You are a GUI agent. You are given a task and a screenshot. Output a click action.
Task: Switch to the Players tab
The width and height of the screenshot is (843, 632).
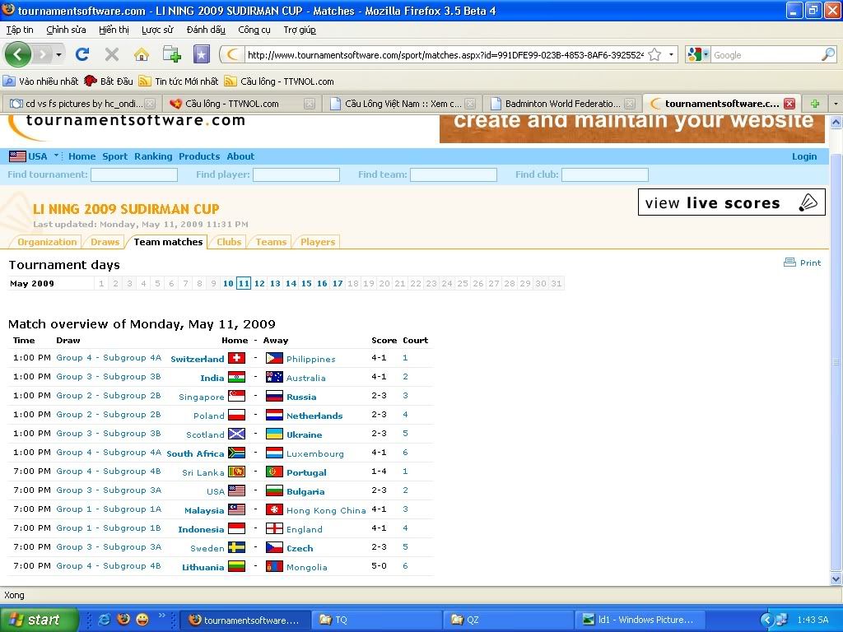[x=318, y=242]
